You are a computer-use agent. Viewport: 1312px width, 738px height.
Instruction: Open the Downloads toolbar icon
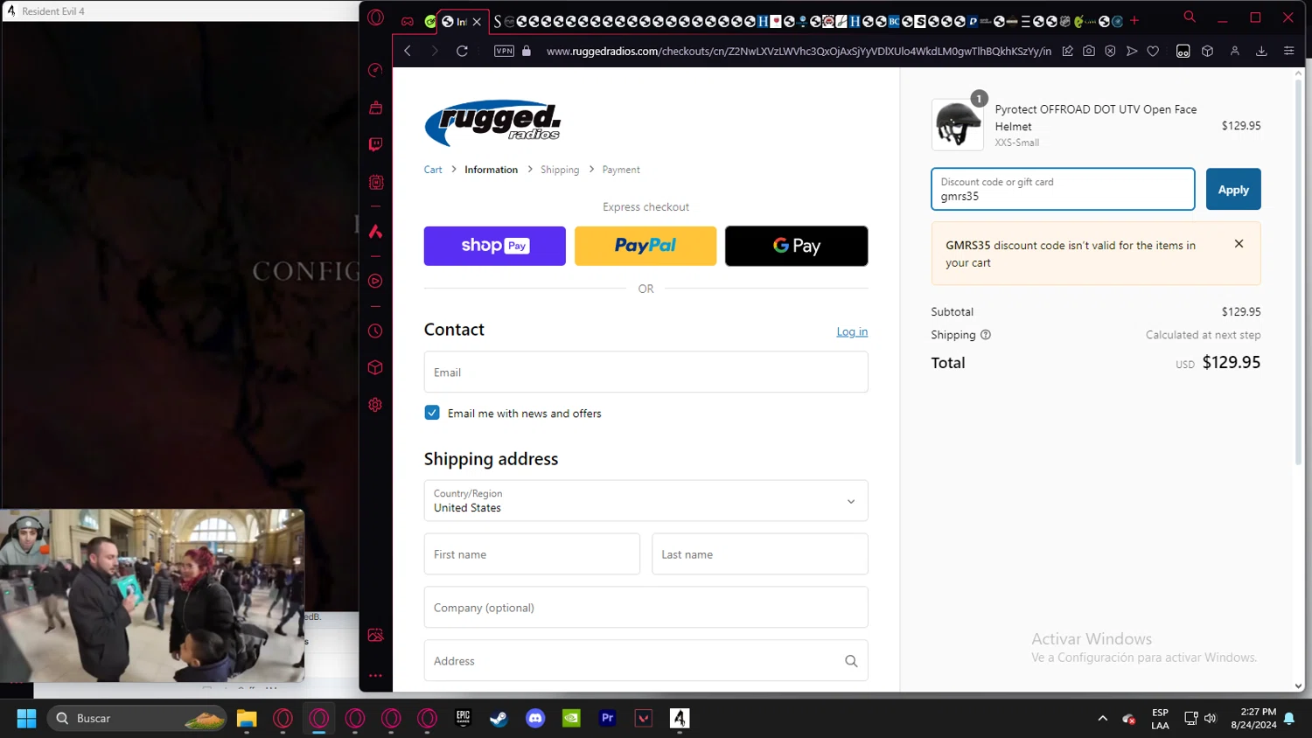(x=1261, y=51)
